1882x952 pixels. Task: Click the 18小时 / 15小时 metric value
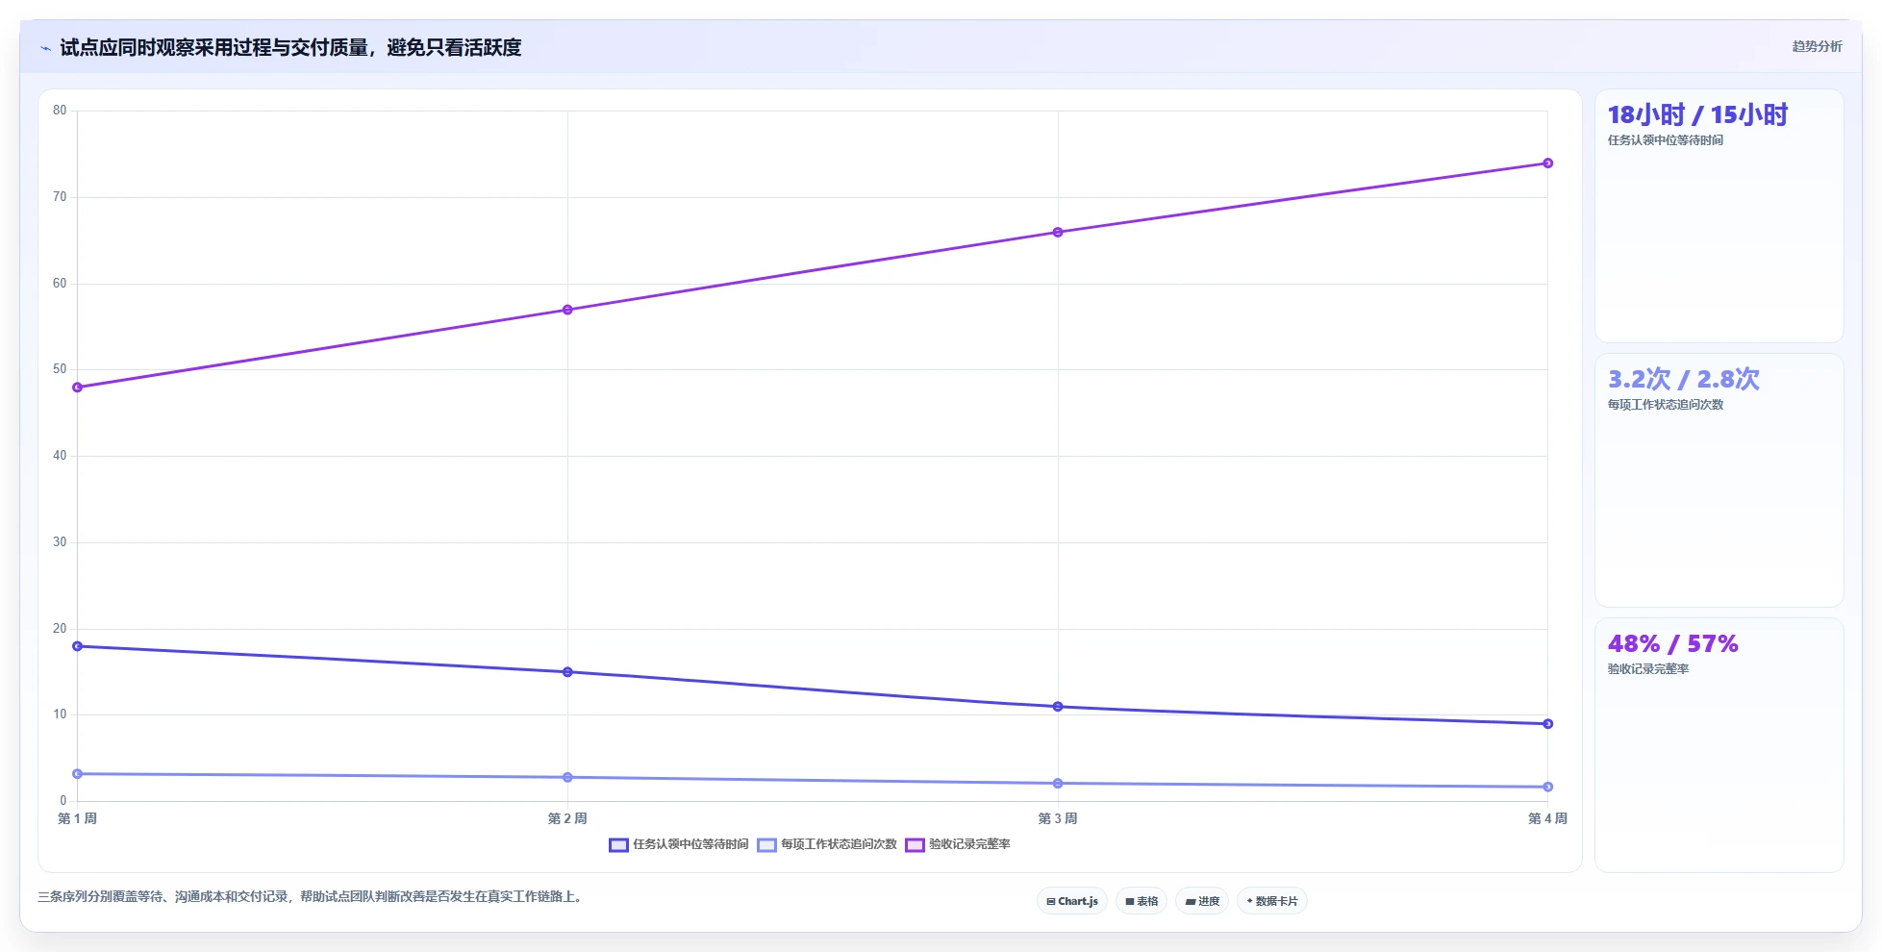pos(1697,115)
